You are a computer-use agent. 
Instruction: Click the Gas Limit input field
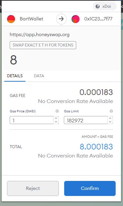86,120
